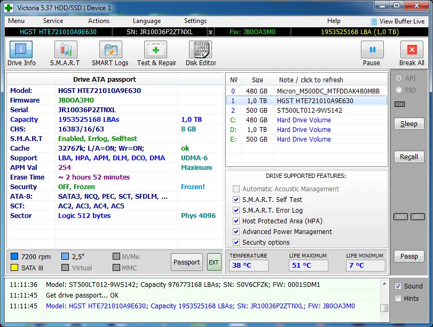Click the Firmware value JB0OA3M0 in passport

click(x=76, y=100)
